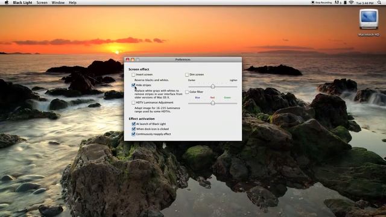The image size is (386, 217).
Task: Click the Screen effect heading
Action: click(x=139, y=69)
